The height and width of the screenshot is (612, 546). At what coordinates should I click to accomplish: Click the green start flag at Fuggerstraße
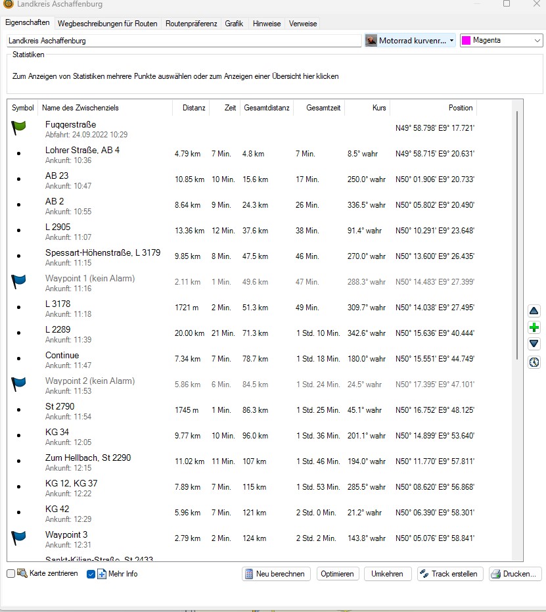[x=18, y=128]
